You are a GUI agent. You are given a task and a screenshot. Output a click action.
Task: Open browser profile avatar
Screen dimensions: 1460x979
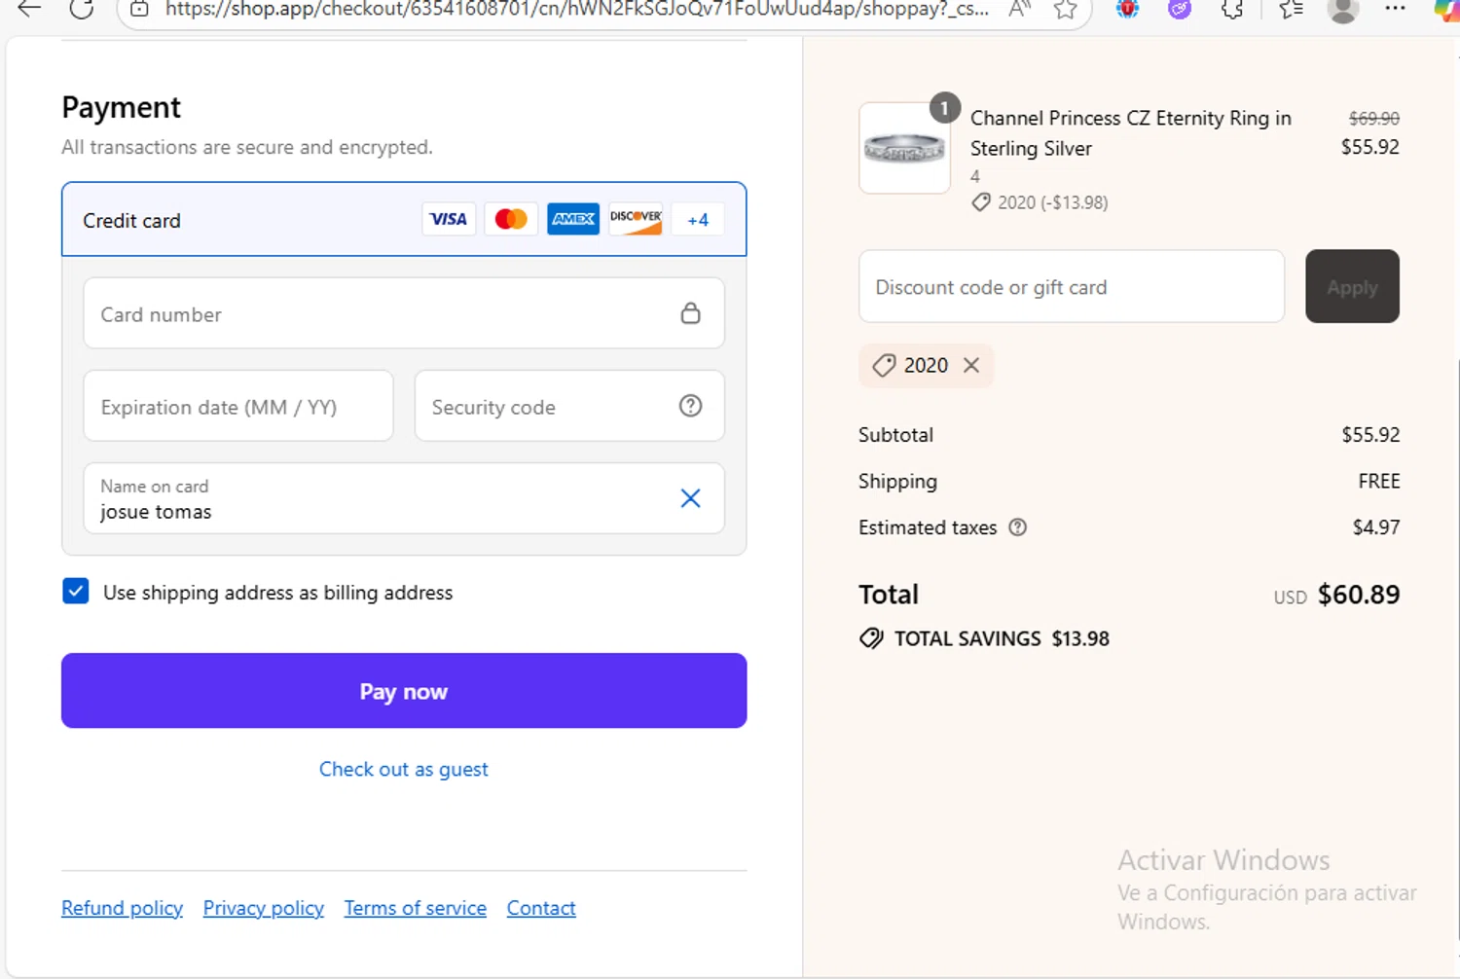[x=1343, y=11]
